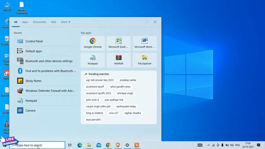Open notification center icon
Screen dimensions: 265x149
[x=258, y=145]
